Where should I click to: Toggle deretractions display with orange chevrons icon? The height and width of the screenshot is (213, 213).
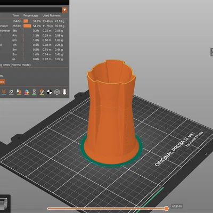pos(4,92)
